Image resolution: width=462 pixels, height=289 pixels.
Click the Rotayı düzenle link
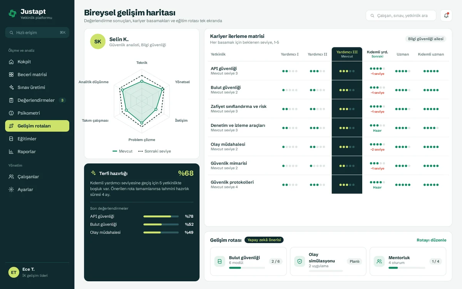(432, 240)
